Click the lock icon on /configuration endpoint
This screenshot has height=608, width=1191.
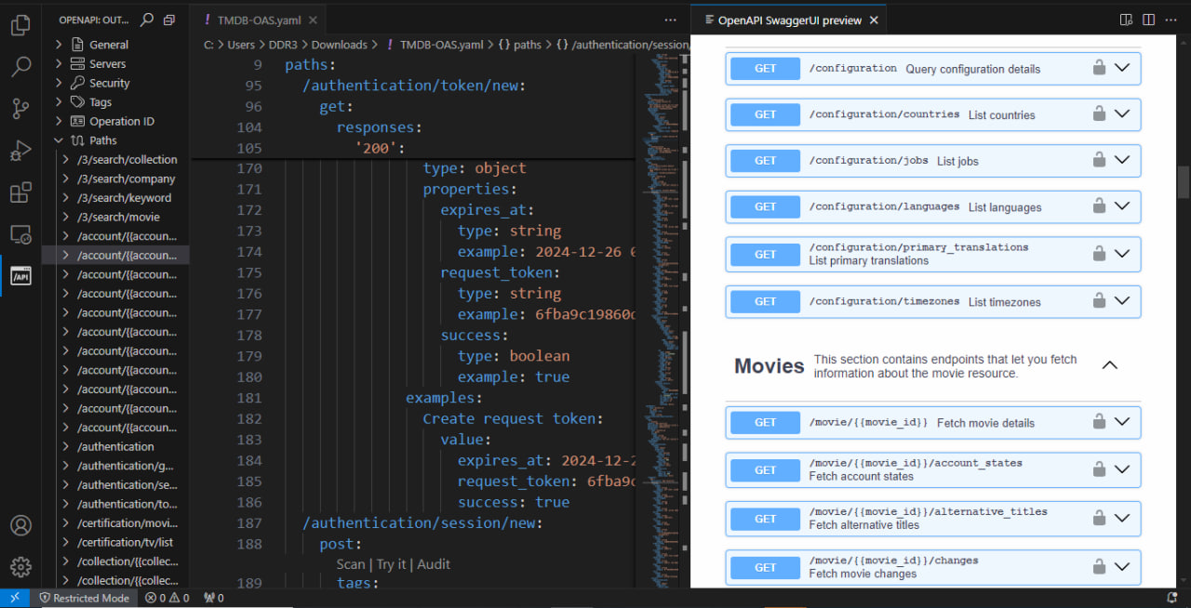[1099, 67]
